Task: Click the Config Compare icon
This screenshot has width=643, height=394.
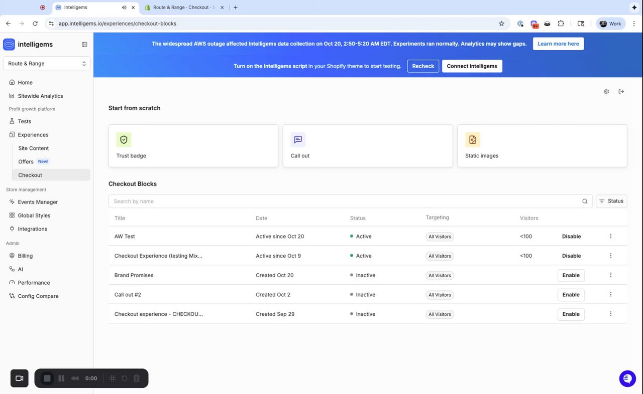Action: (12, 296)
